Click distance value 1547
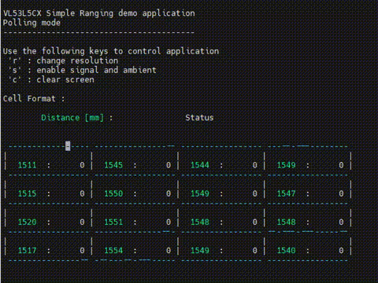 tap(286, 193)
